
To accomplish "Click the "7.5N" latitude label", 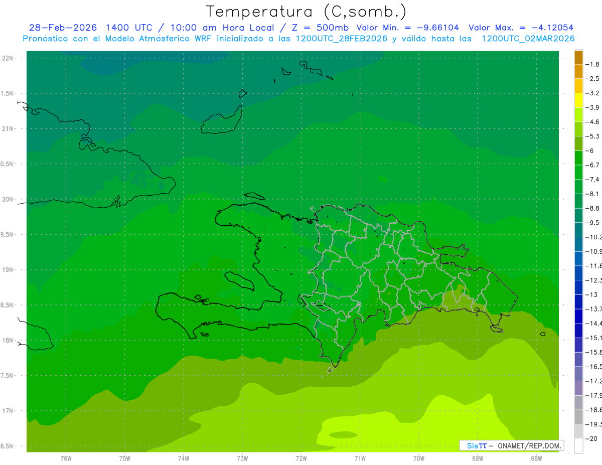I will click(x=7, y=376).
